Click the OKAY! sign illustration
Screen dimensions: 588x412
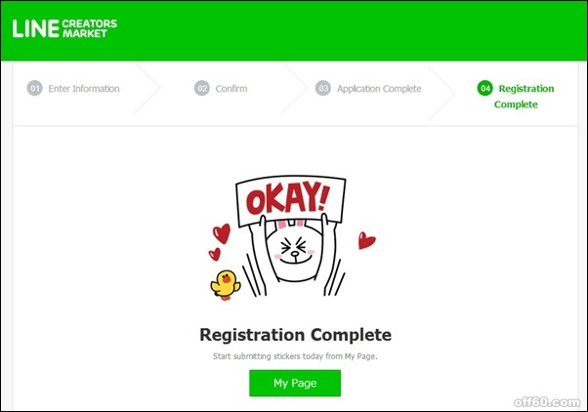(291, 200)
